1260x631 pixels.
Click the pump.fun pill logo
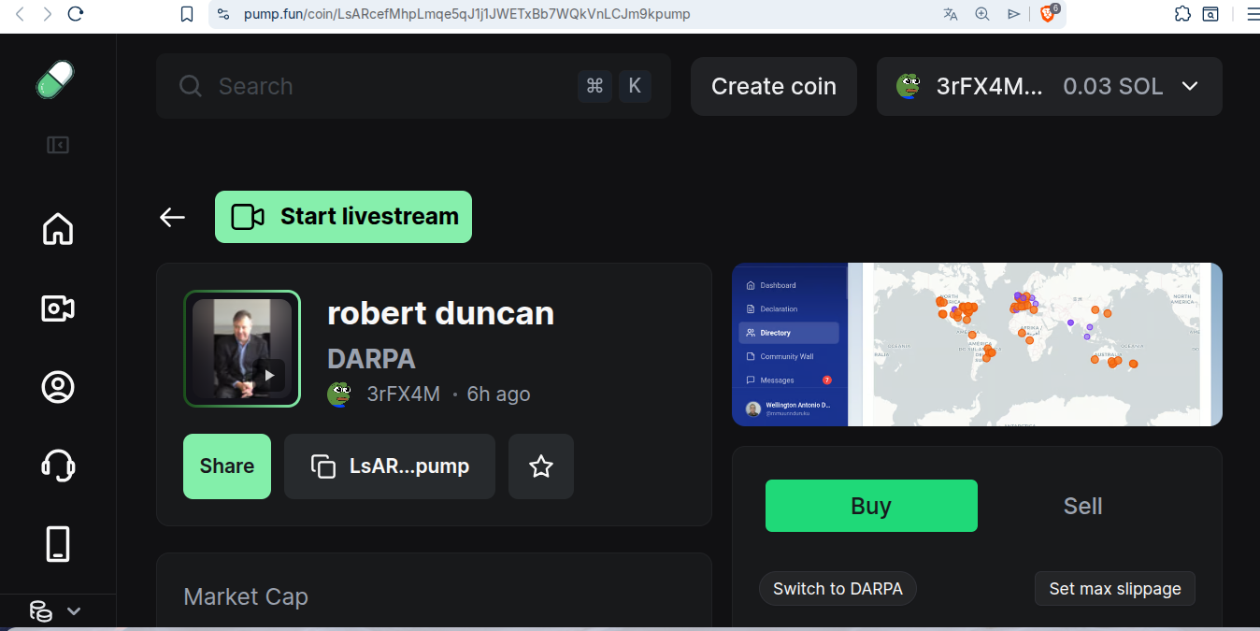pos(55,79)
